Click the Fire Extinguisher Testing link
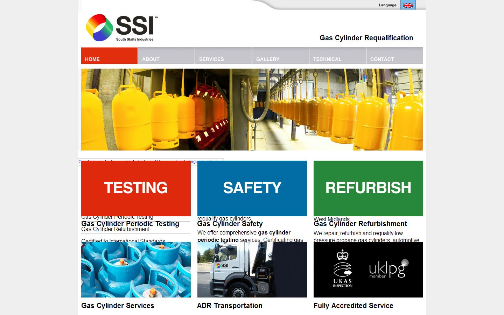 (198, 162)
